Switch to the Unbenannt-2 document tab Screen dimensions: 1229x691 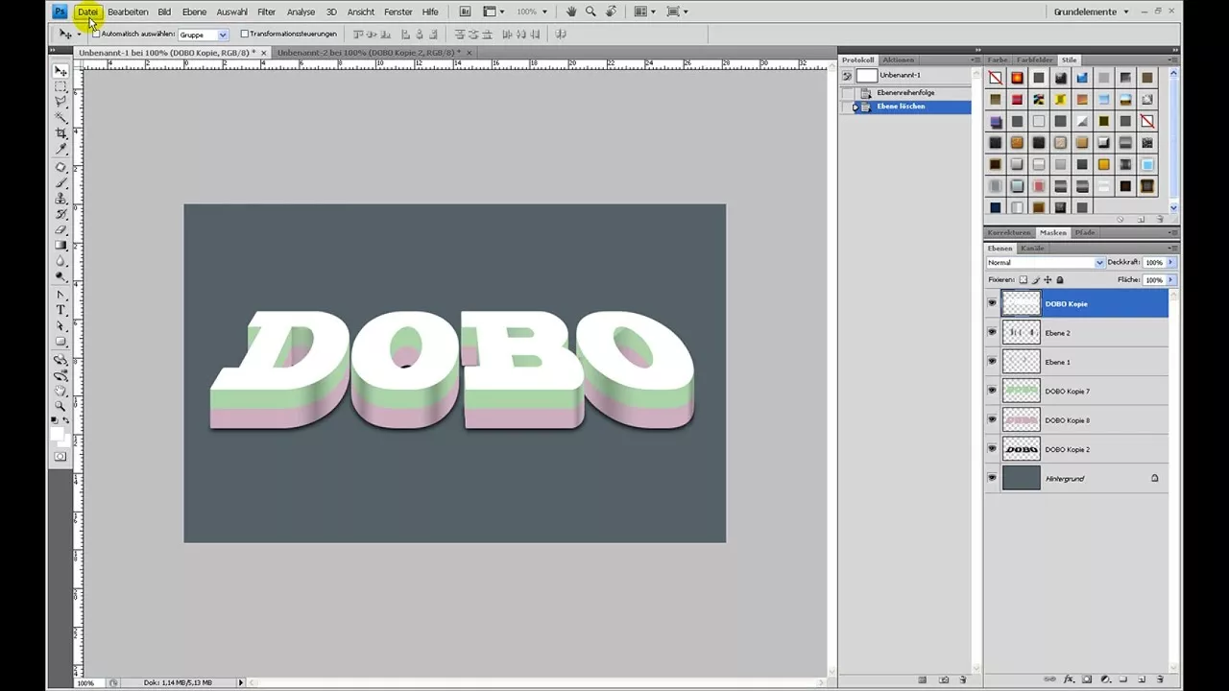[x=370, y=52]
